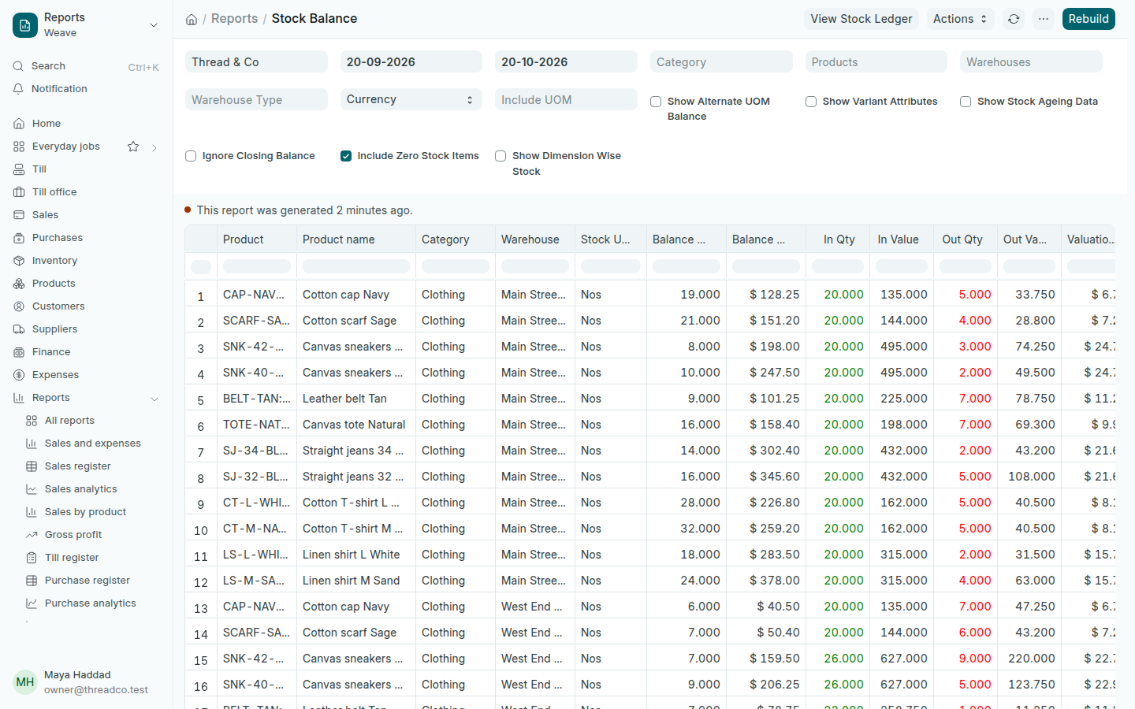Click the Rebuild button

[x=1088, y=19]
